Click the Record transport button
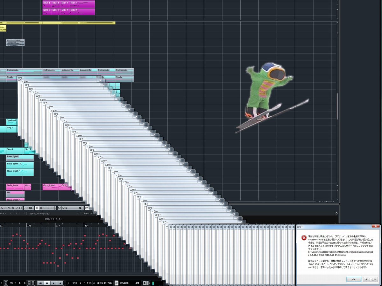382x286 pixels. pyautogui.click(x=60, y=283)
